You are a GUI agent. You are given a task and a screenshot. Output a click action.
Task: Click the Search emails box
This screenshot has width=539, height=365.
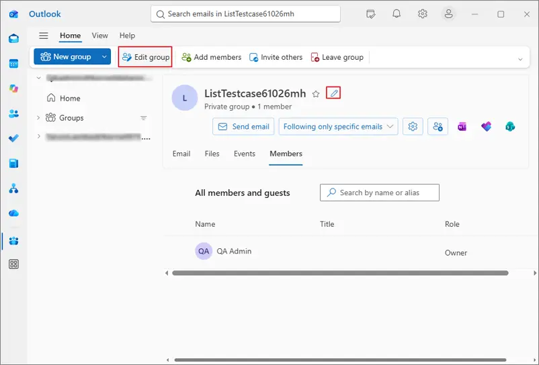(x=246, y=14)
